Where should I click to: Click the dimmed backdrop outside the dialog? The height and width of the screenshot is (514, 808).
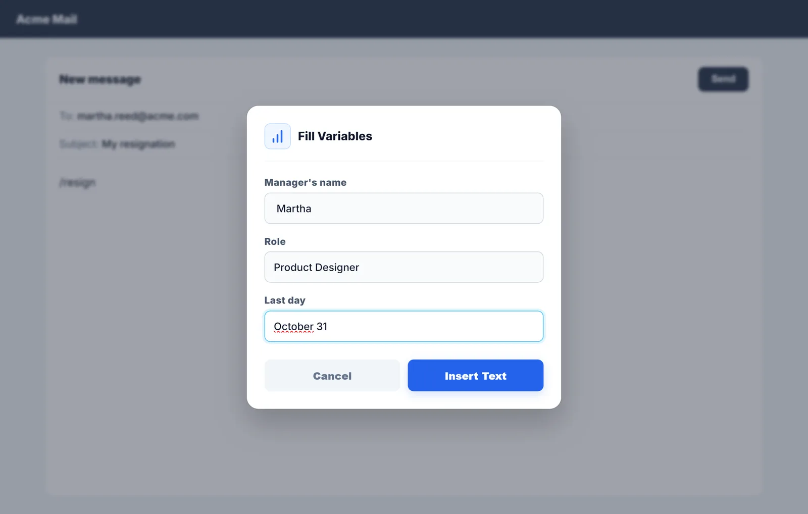tap(656, 303)
